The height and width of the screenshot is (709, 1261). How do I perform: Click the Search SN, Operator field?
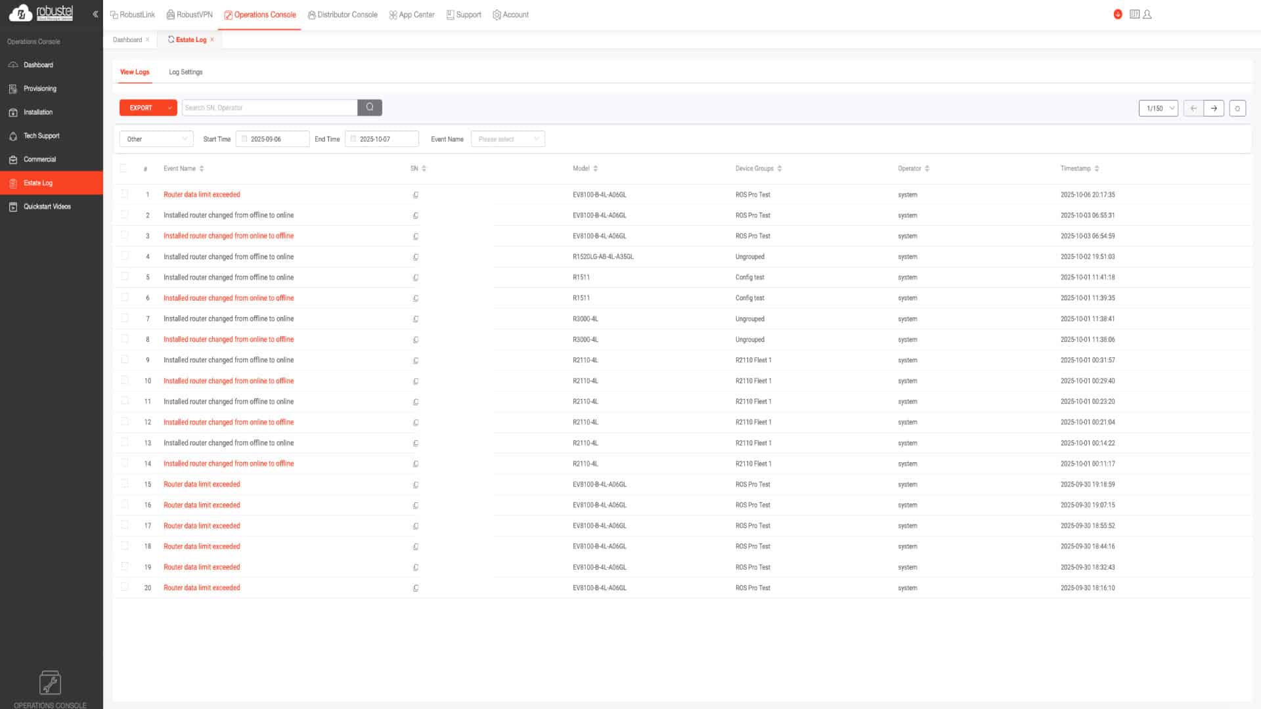pyautogui.click(x=269, y=108)
